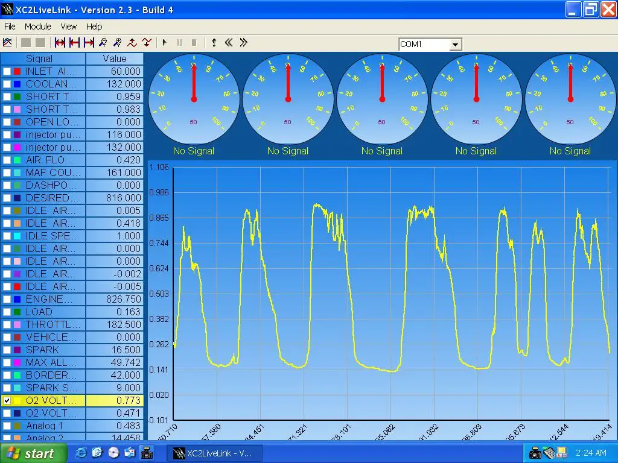Click the value 182.500 in THROTTL row
Viewport: 618px width, 463px height.
pos(123,324)
